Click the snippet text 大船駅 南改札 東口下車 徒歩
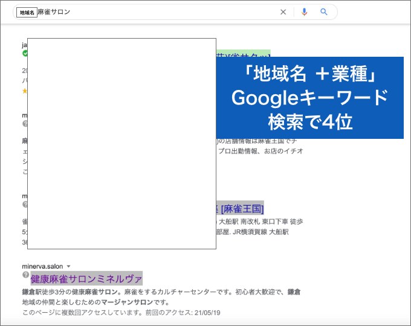This screenshot has width=411, height=326. tap(261, 222)
